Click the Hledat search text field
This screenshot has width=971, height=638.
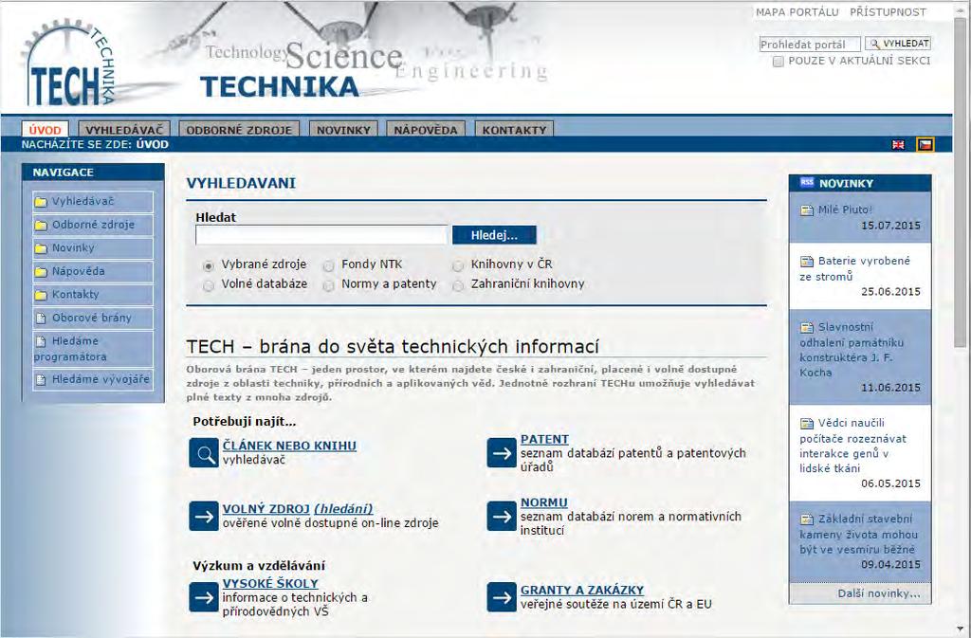click(x=321, y=235)
